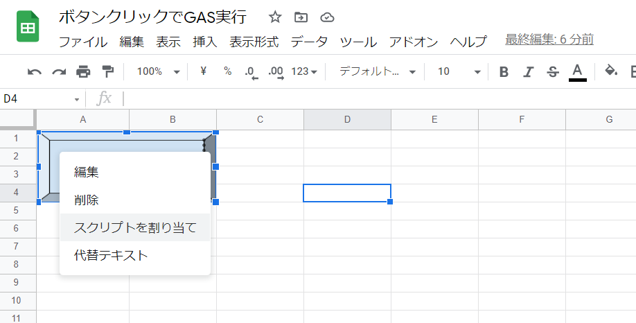The width and height of the screenshot is (636, 323).
Task: Select column G header
Action: point(601,119)
